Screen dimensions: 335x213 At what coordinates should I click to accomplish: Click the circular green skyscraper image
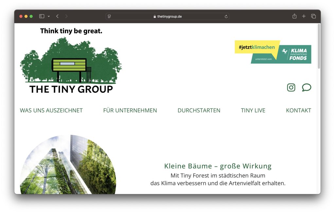tap(68, 165)
